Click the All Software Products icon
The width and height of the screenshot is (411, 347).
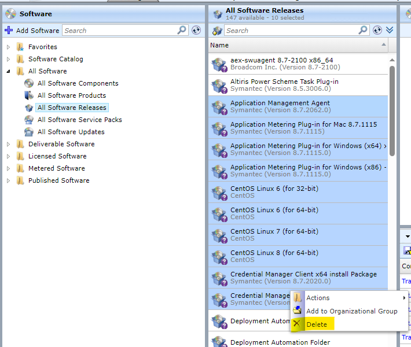coord(29,95)
